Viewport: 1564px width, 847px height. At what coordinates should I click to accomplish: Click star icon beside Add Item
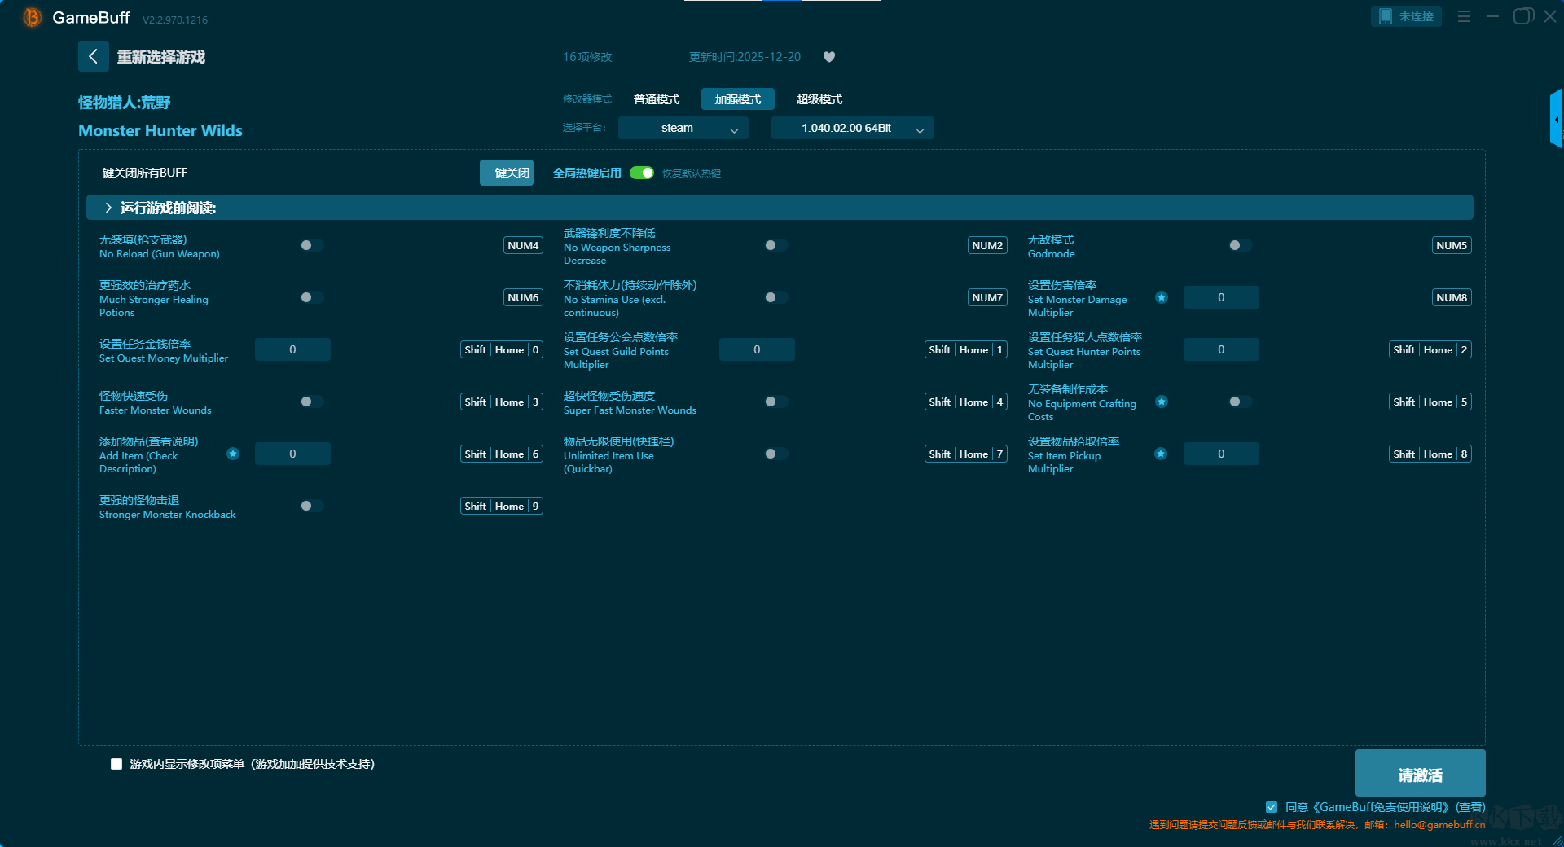click(233, 454)
